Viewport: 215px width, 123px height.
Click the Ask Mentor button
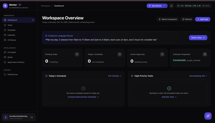157,6
